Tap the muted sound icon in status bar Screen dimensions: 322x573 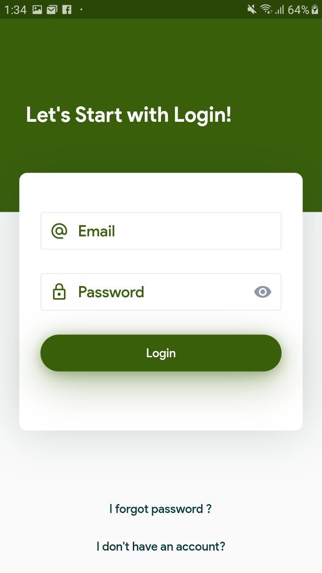252,9
